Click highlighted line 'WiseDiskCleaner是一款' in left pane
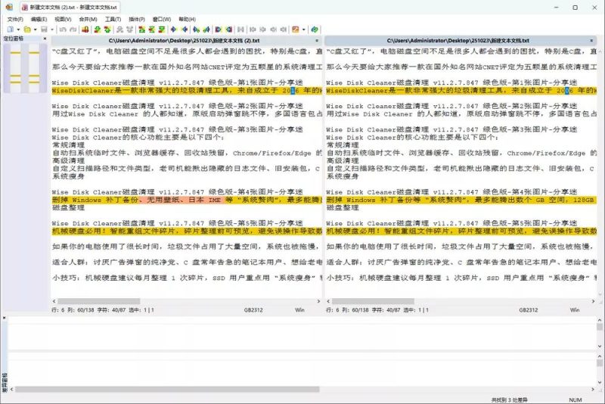This screenshot has height=404, width=605. click(187, 91)
